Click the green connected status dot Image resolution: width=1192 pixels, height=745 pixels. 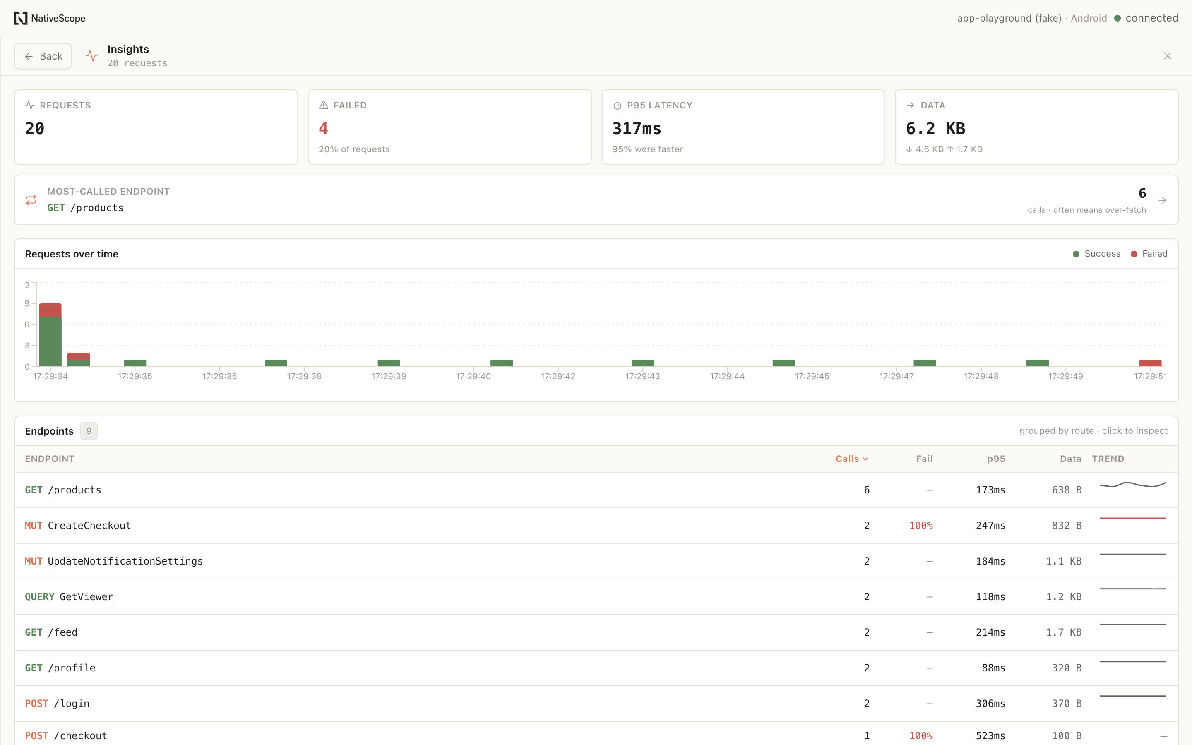pos(1117,18)
